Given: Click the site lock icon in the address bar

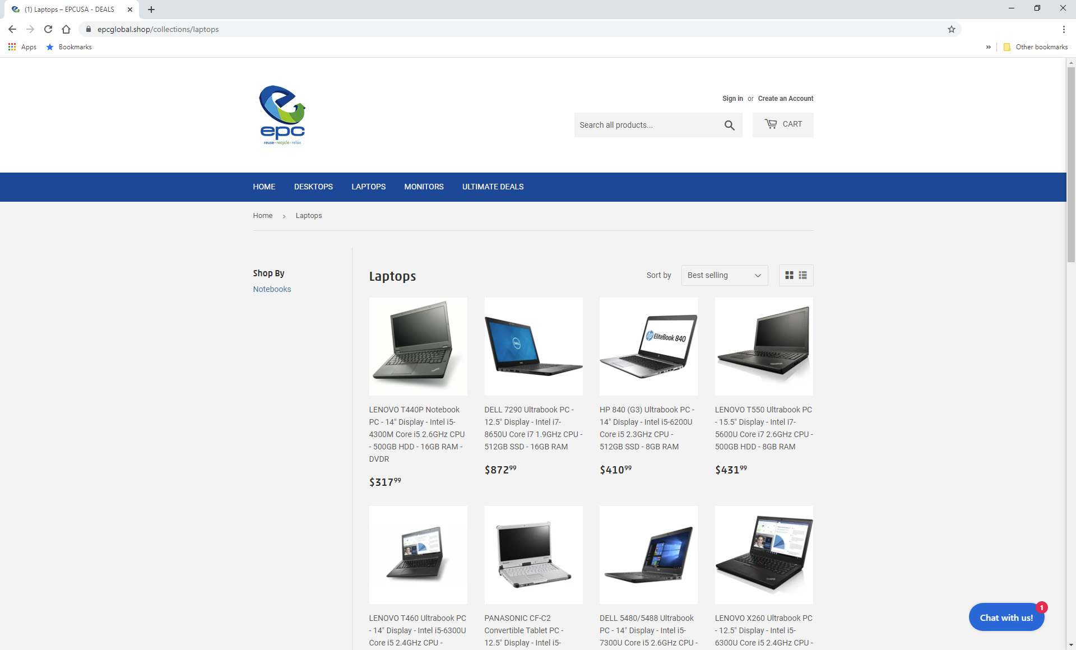Looking at the screenshot, I should coord(89,29).
